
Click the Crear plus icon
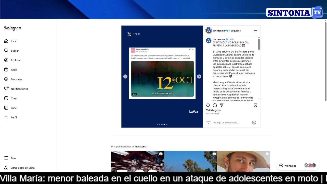coord(6,98)
